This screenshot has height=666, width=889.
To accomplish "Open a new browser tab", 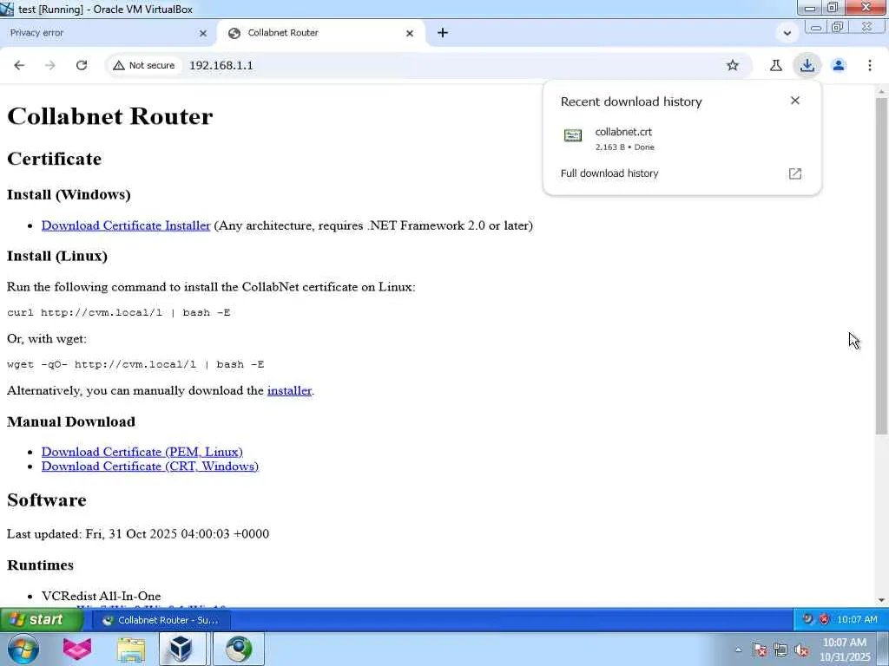I will pyautogui.click(x=443, y=33).
